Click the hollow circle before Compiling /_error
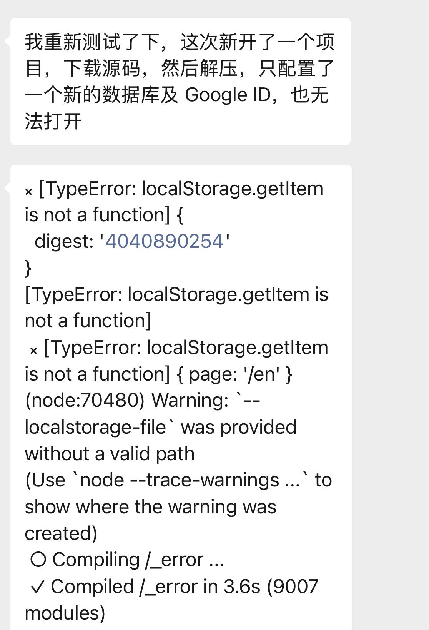 (38, 560)
